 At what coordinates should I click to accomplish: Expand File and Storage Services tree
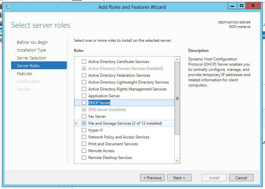(x=77, y=123)
